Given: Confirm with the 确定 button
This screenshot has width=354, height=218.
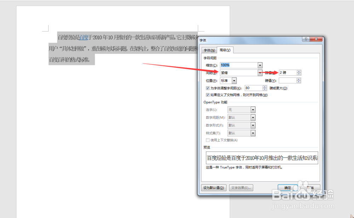Looking at the screenshot, I should 287,188.
